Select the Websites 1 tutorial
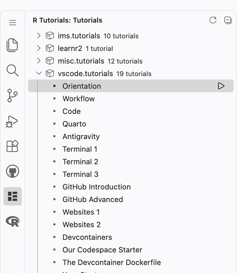The width and height of the screenshot is (237, 273). click(131, 212)
